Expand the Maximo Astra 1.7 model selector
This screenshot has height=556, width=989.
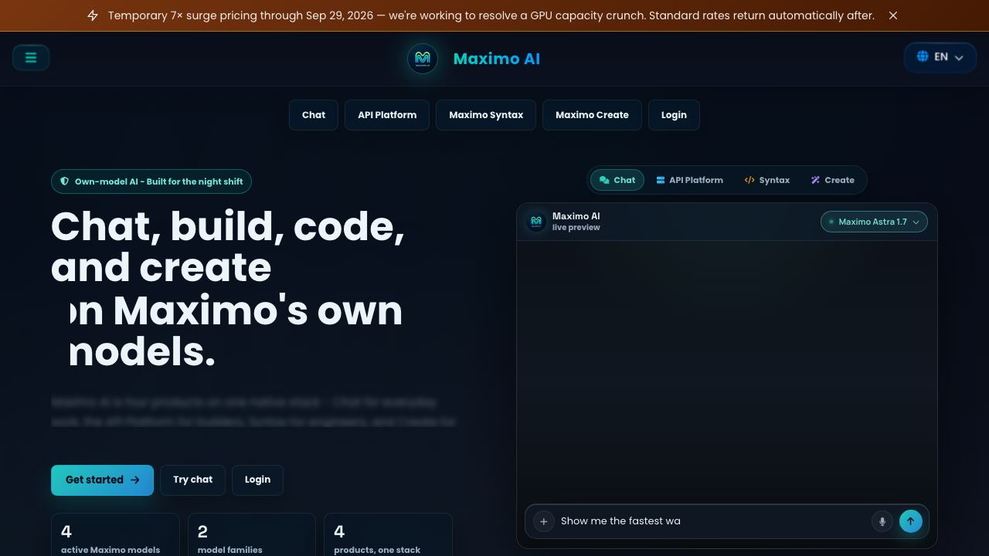(x=874, y=222)
